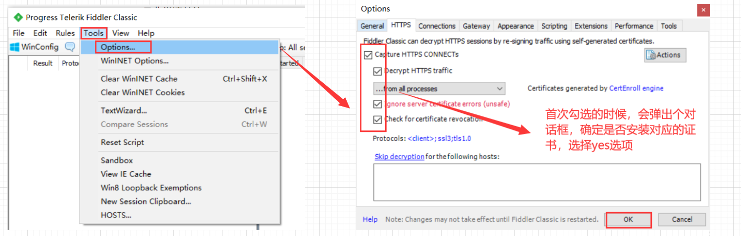Close the Options dialog with red X

point(703,10)
